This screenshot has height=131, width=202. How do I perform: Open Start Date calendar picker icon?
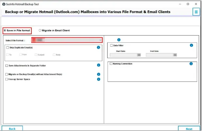tap(139, 55)
